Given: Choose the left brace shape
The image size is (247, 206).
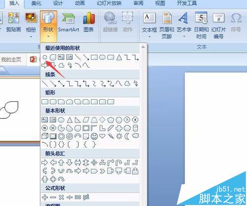Looking at the screenshot, I should click(85, 145).
